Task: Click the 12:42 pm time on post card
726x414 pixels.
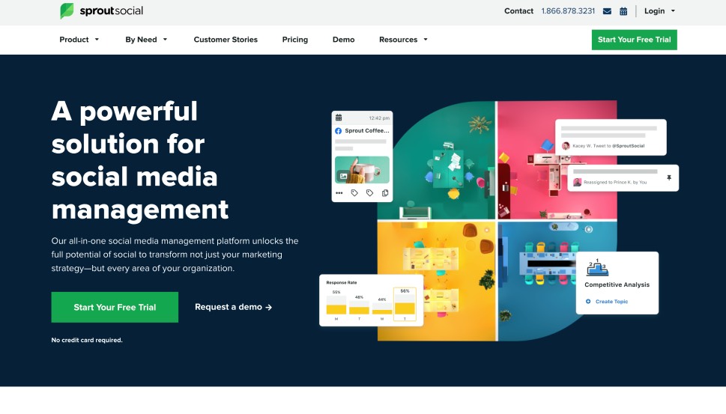Action: [x=379, y=118]
